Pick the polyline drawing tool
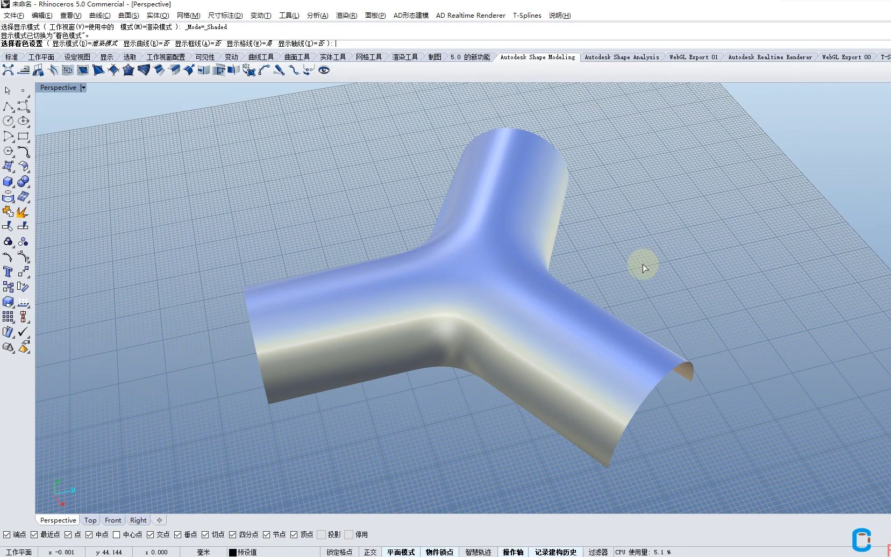Viewport: 891px width, 557px height. (8, 106)
